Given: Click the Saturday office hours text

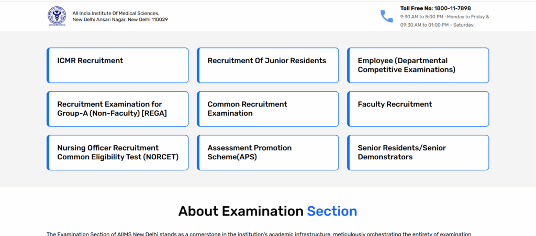Looking at the screenshot, I should (437, 25).
